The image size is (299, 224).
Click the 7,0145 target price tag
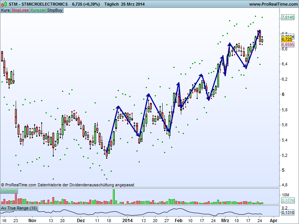pyautogui.click(x=288, y=17)
